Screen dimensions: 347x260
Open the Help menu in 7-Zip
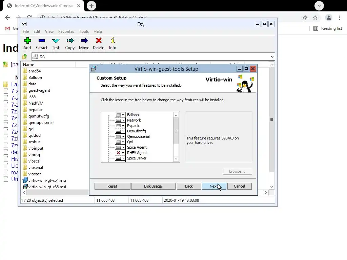point(98,31)
